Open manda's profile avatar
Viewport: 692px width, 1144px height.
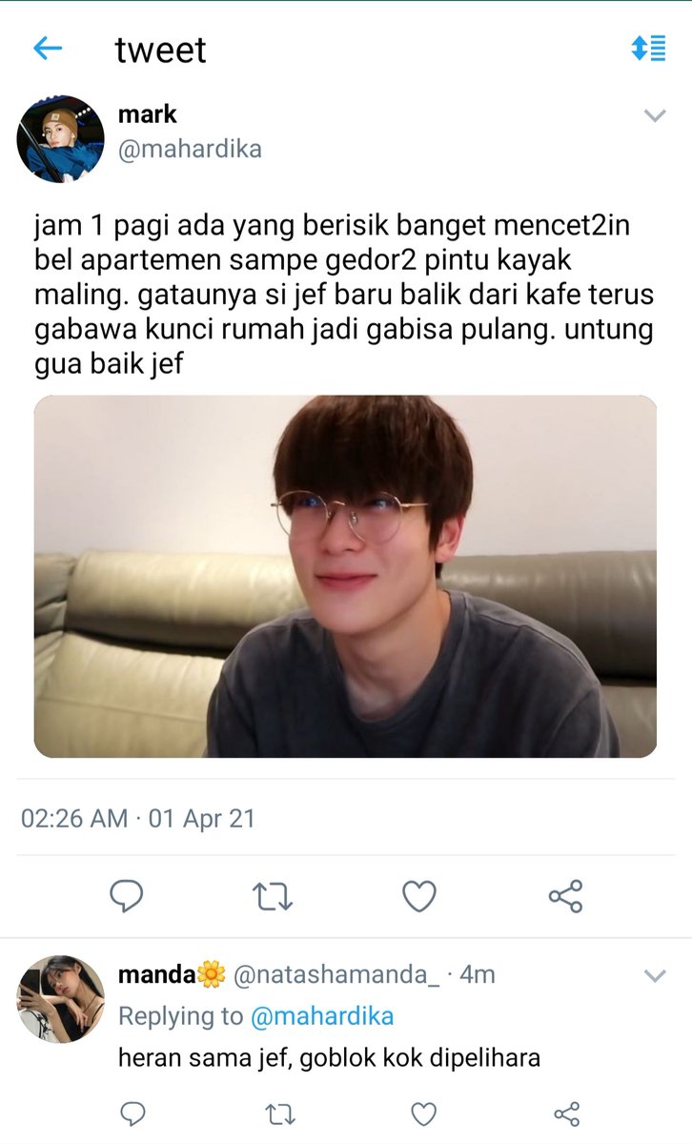coord(61,999)
